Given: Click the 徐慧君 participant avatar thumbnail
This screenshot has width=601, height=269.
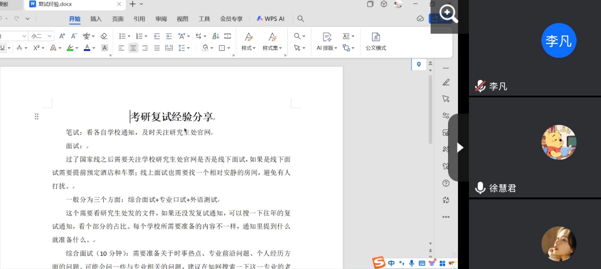Looking at the screenshot, I should tap(558, 143).
